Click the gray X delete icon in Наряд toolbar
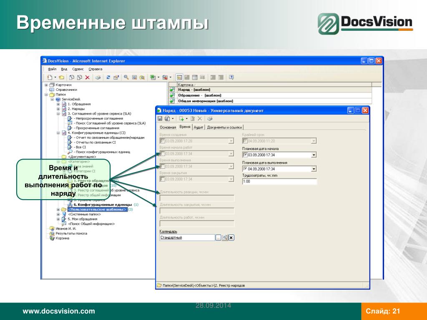427x320 pixels. (200, 119)
